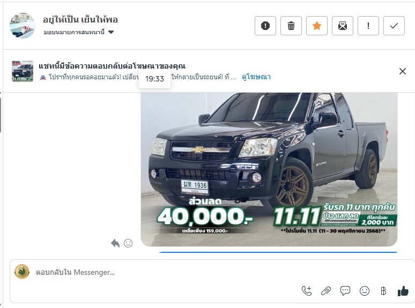Reply to the truck image message

coord(115,243)
